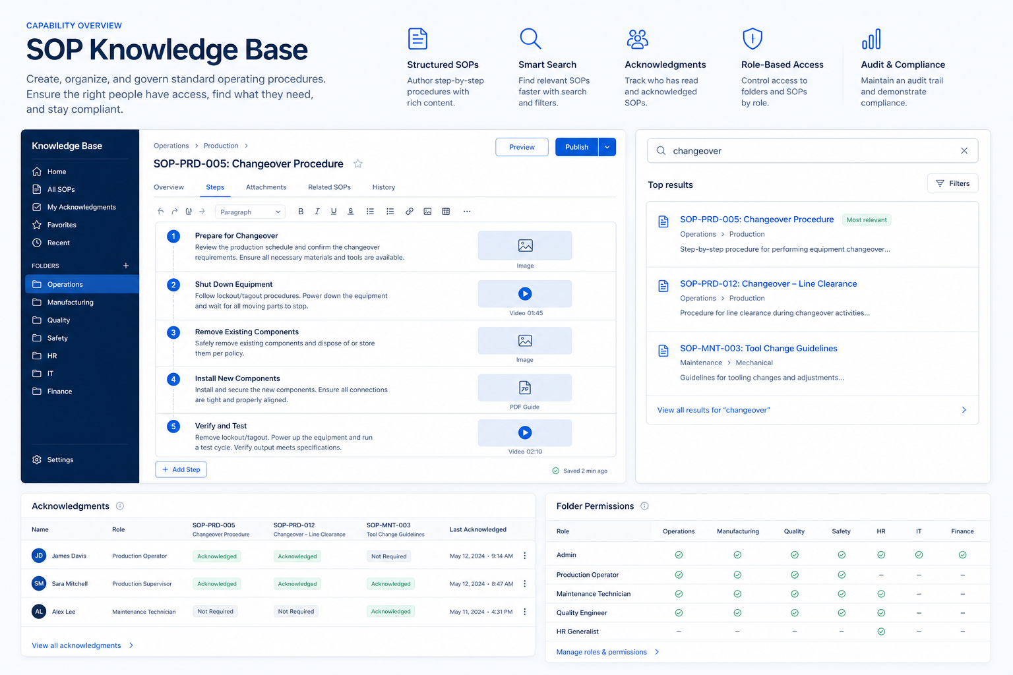Open more editor options ellipsis

coord(467,212)
